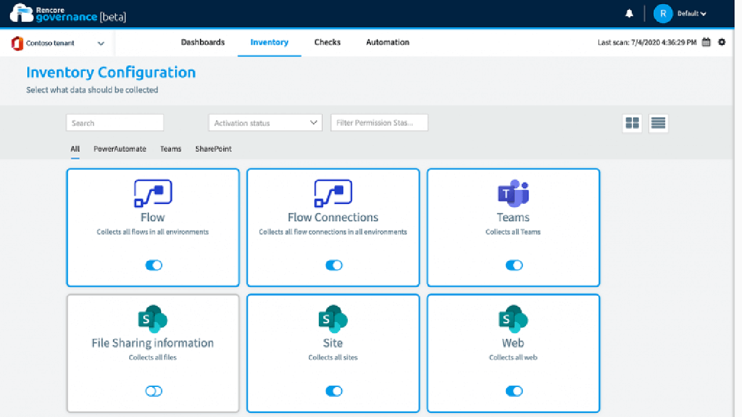Expand the Activation status dropdown
742x417 pixels.
[x=265, y=123]
